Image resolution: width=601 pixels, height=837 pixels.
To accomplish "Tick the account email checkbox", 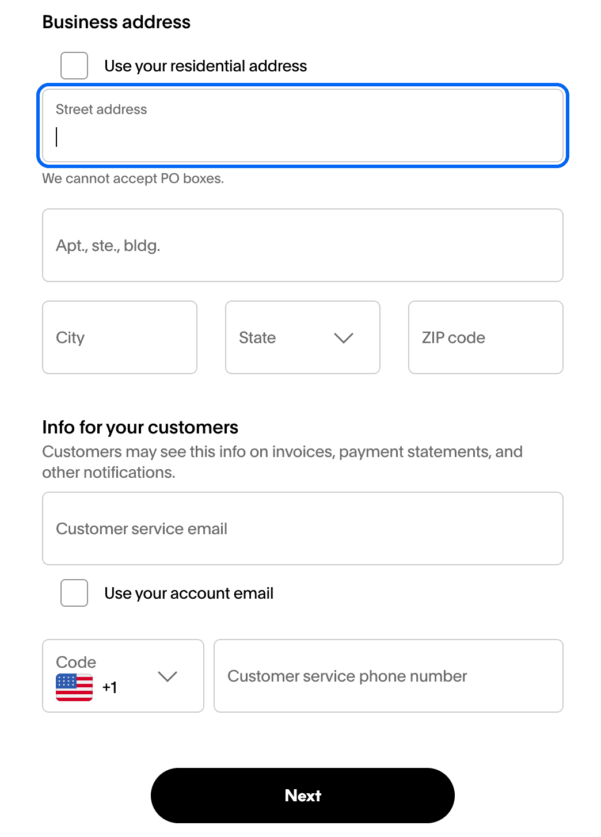I will click(x=74, y=593).
